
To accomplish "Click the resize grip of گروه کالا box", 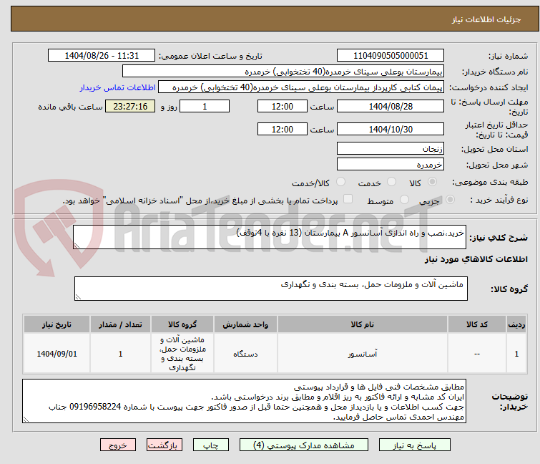I will [x=78, y=297].
